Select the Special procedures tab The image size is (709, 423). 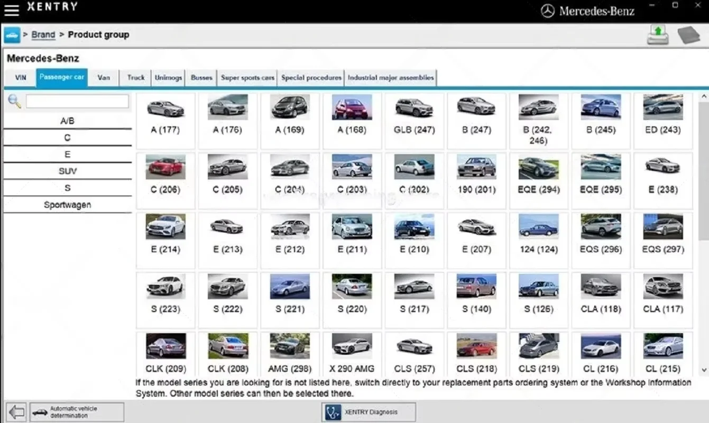tap(311, 78)
